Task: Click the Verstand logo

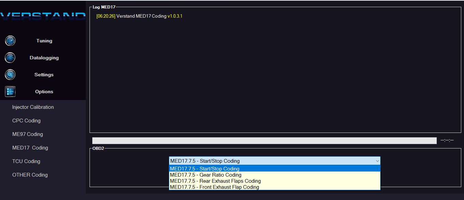Action: (x=43, y=16)
